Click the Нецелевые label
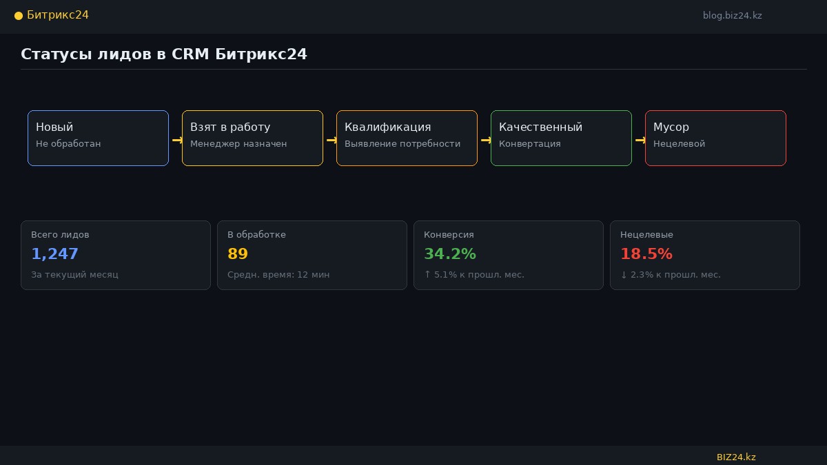Viewport: 827px width, 465px height. 646,235
